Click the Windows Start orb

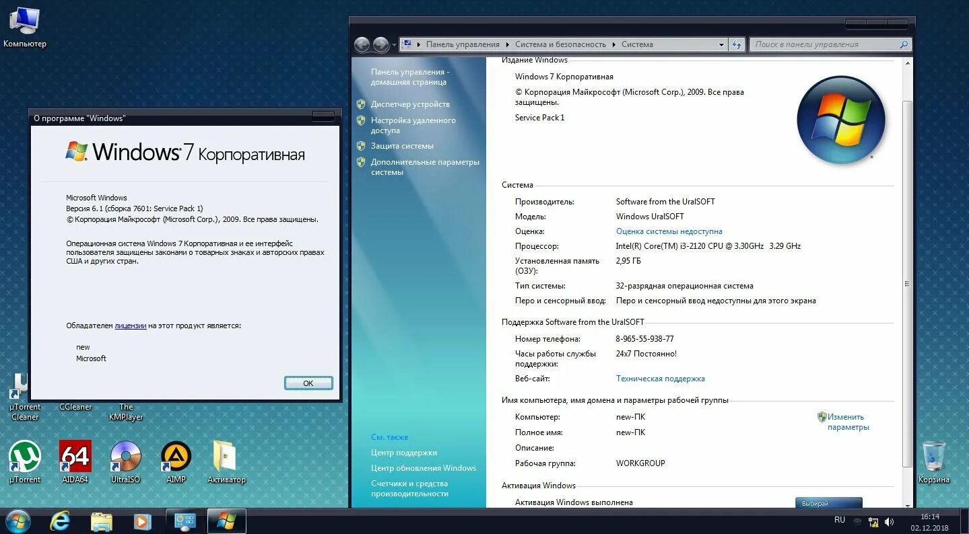click(x=17, y=521)
